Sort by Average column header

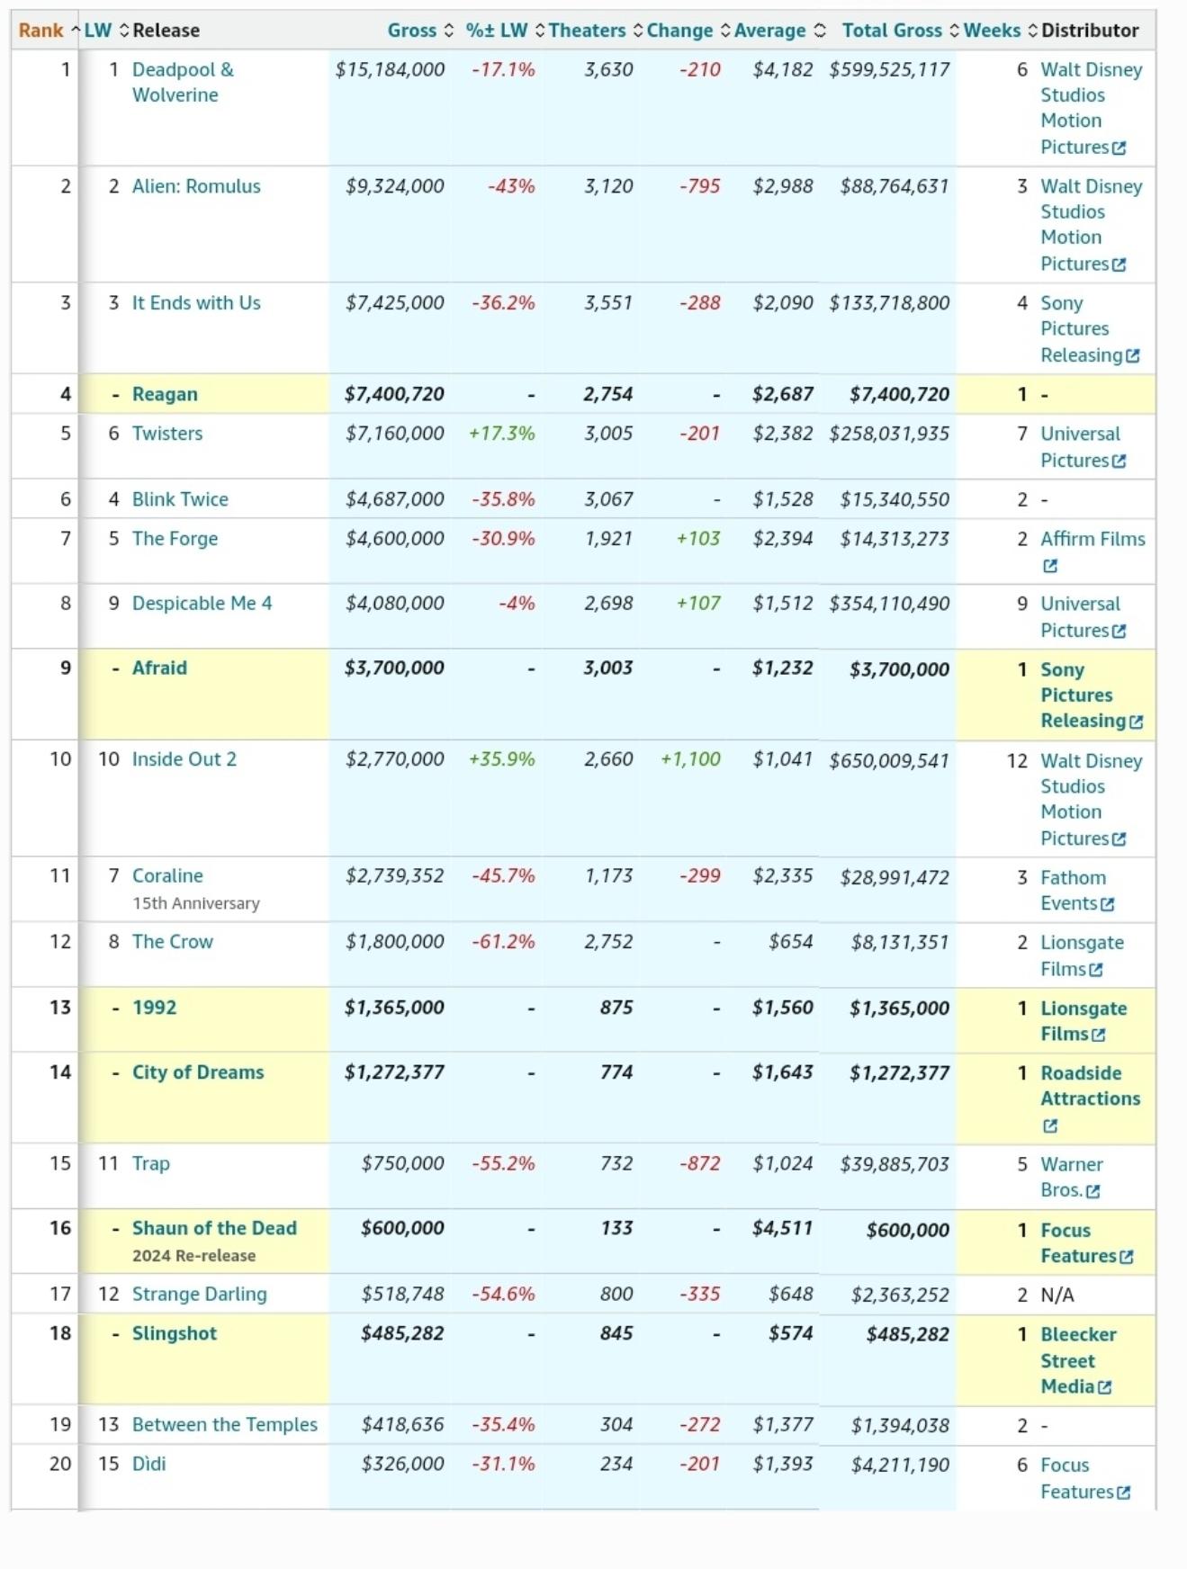pos(778,31)
